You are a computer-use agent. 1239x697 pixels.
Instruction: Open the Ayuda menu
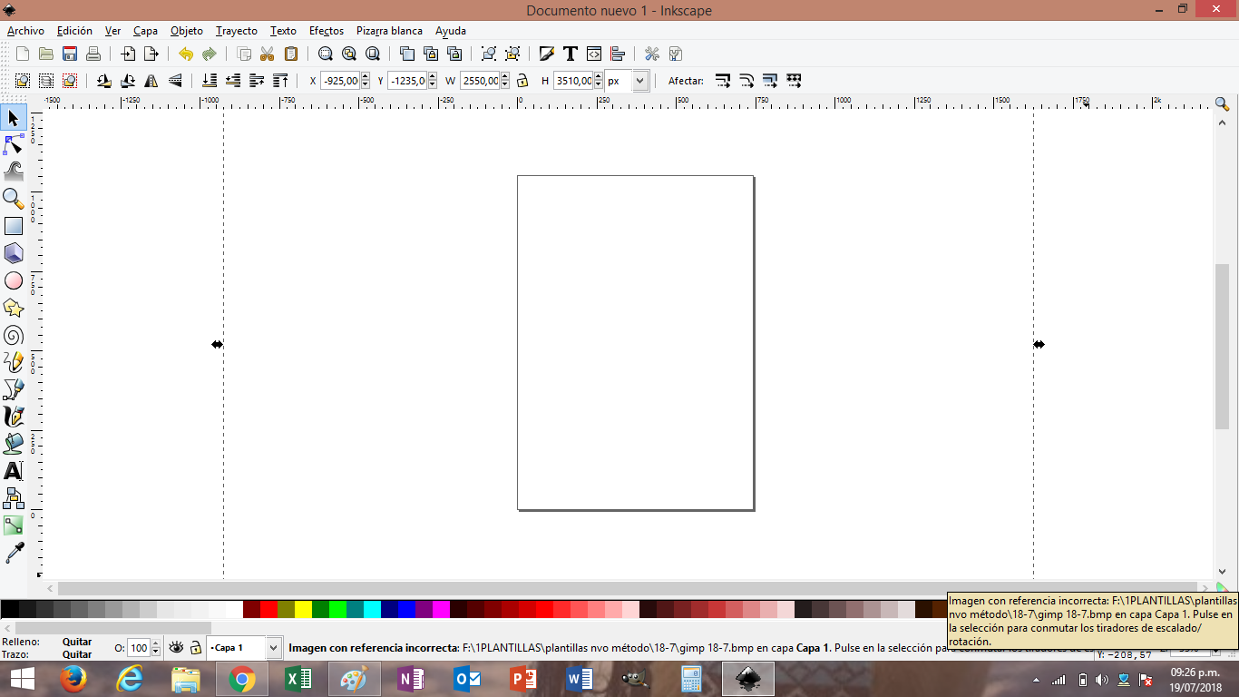tap(451, 31)
